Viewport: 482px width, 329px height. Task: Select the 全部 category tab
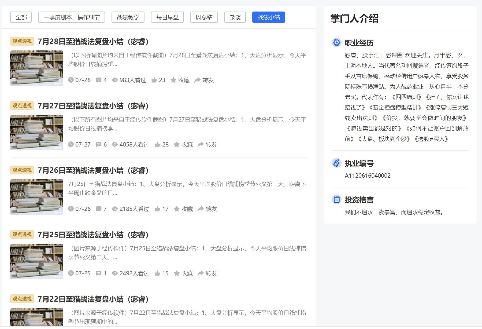pyautogui.click(x=21, y=17)
